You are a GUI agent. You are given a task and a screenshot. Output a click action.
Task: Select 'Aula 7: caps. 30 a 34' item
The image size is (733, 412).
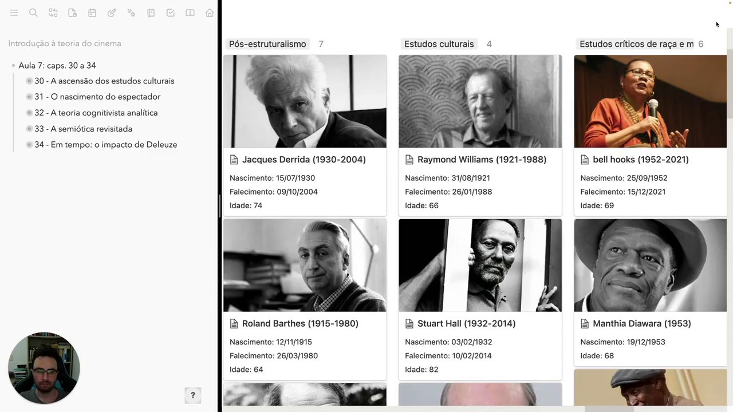(x=57, y=66)
